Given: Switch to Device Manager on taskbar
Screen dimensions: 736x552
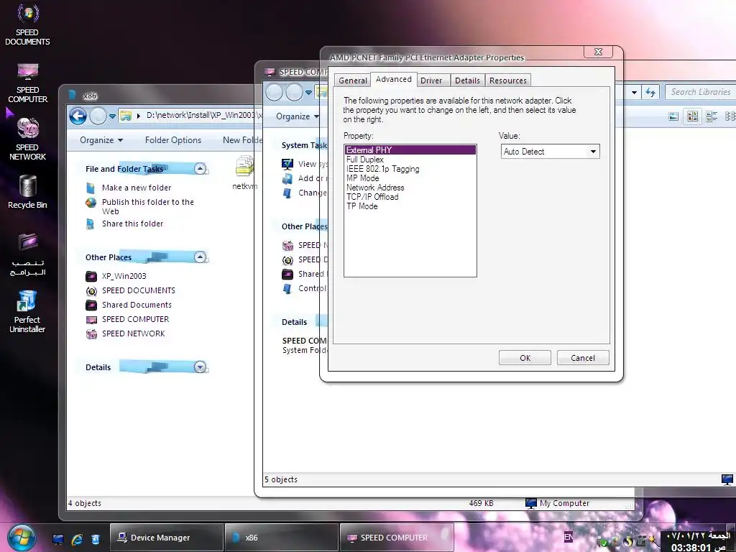Looking at the screenshot, I should 167,538.
